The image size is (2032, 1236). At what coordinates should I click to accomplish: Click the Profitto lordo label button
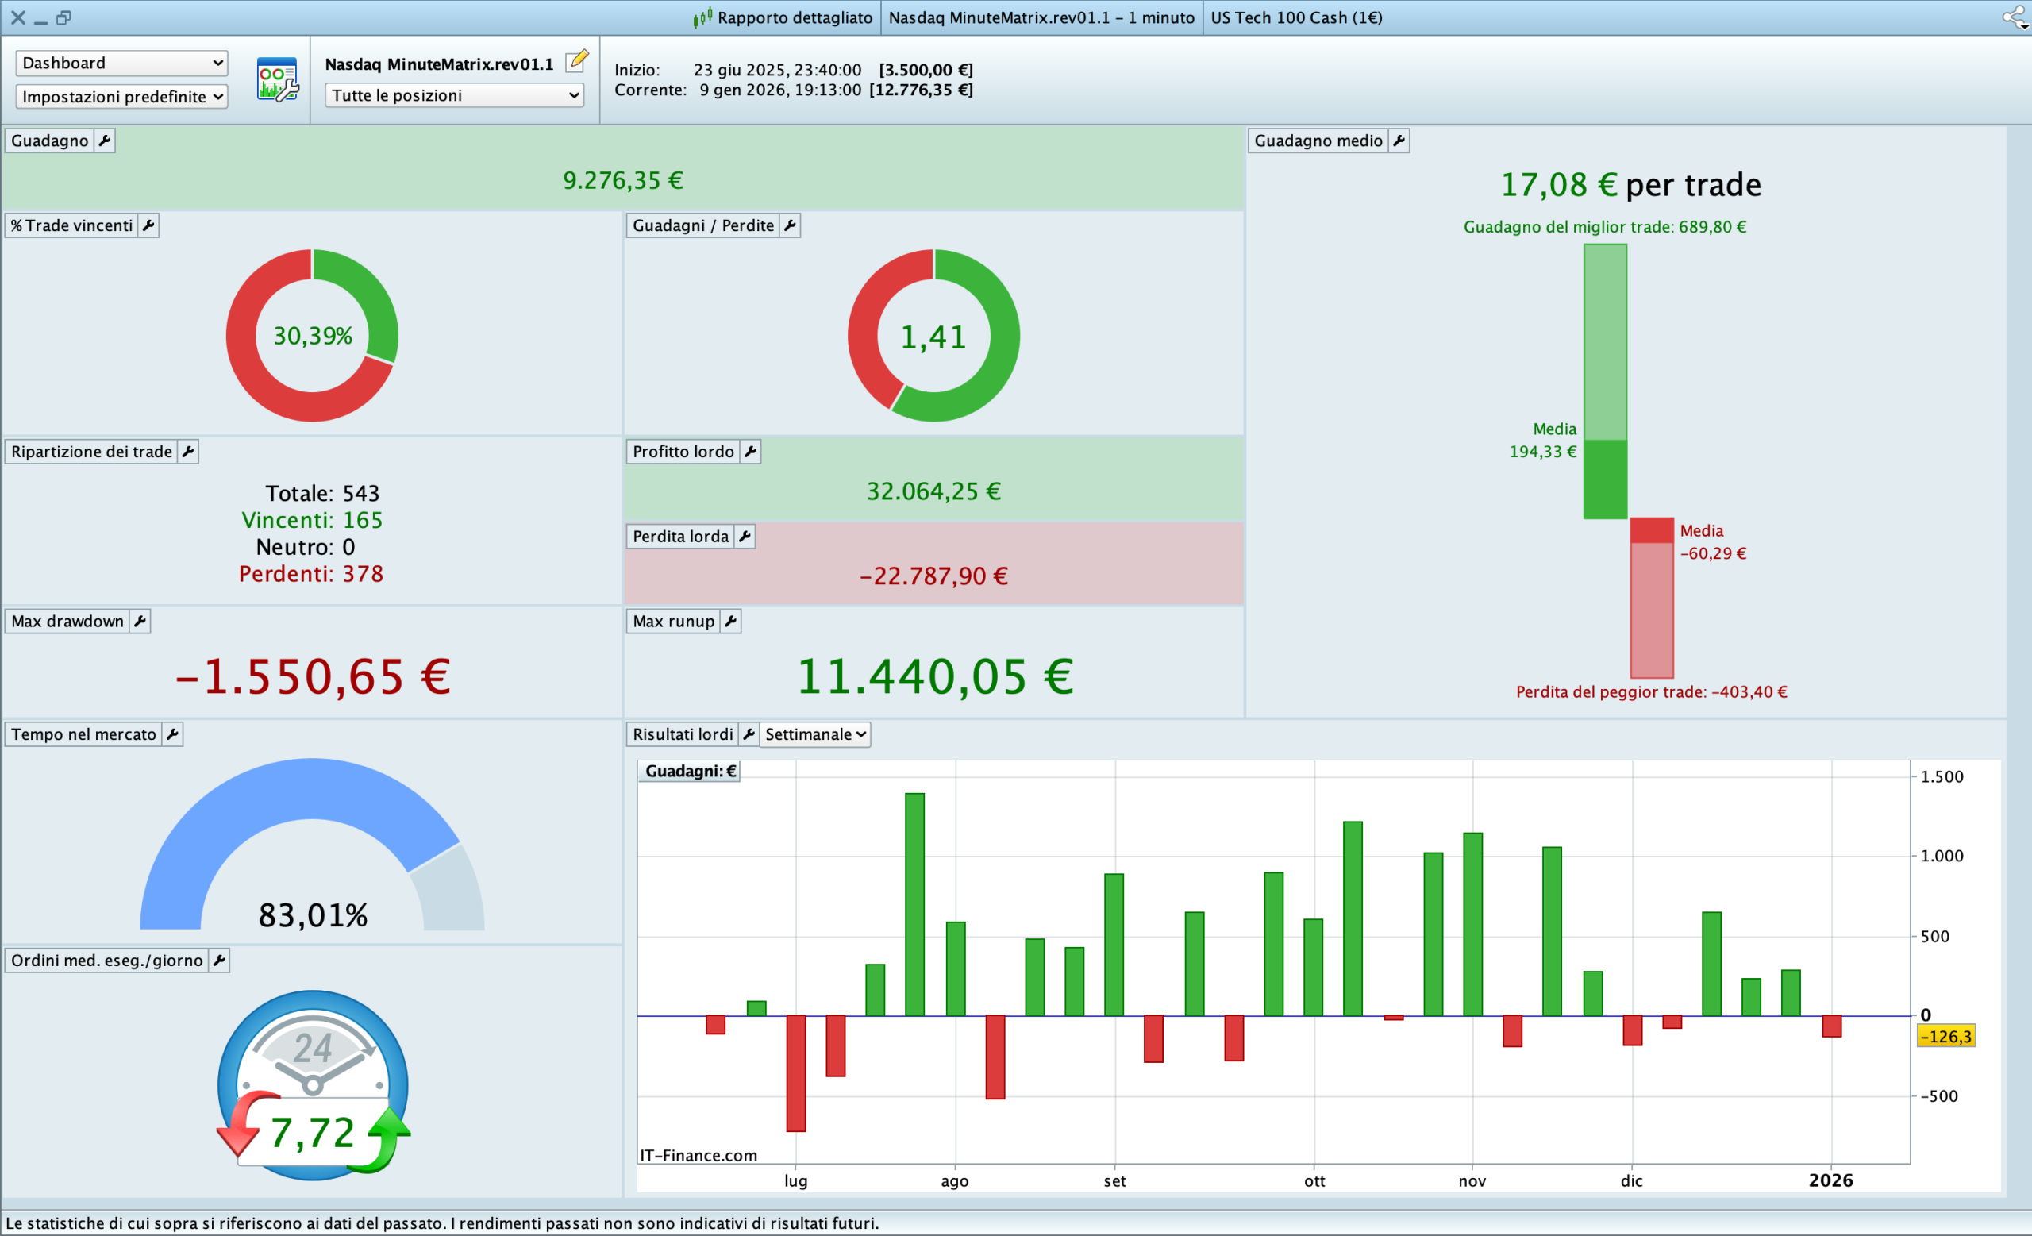pos(683,452)
